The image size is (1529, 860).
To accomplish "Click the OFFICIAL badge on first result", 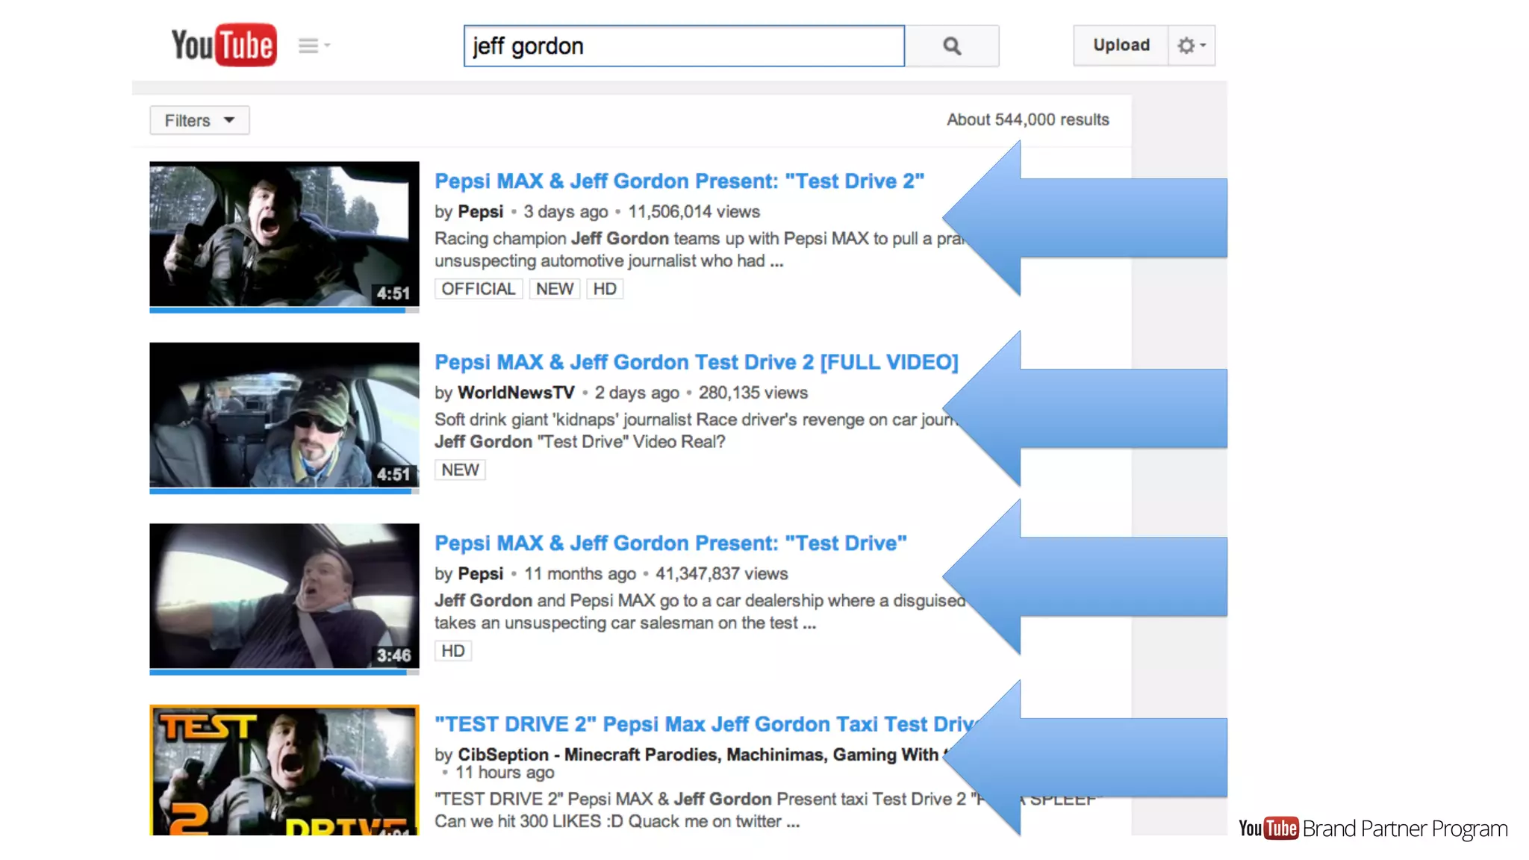I will [478, 289].
